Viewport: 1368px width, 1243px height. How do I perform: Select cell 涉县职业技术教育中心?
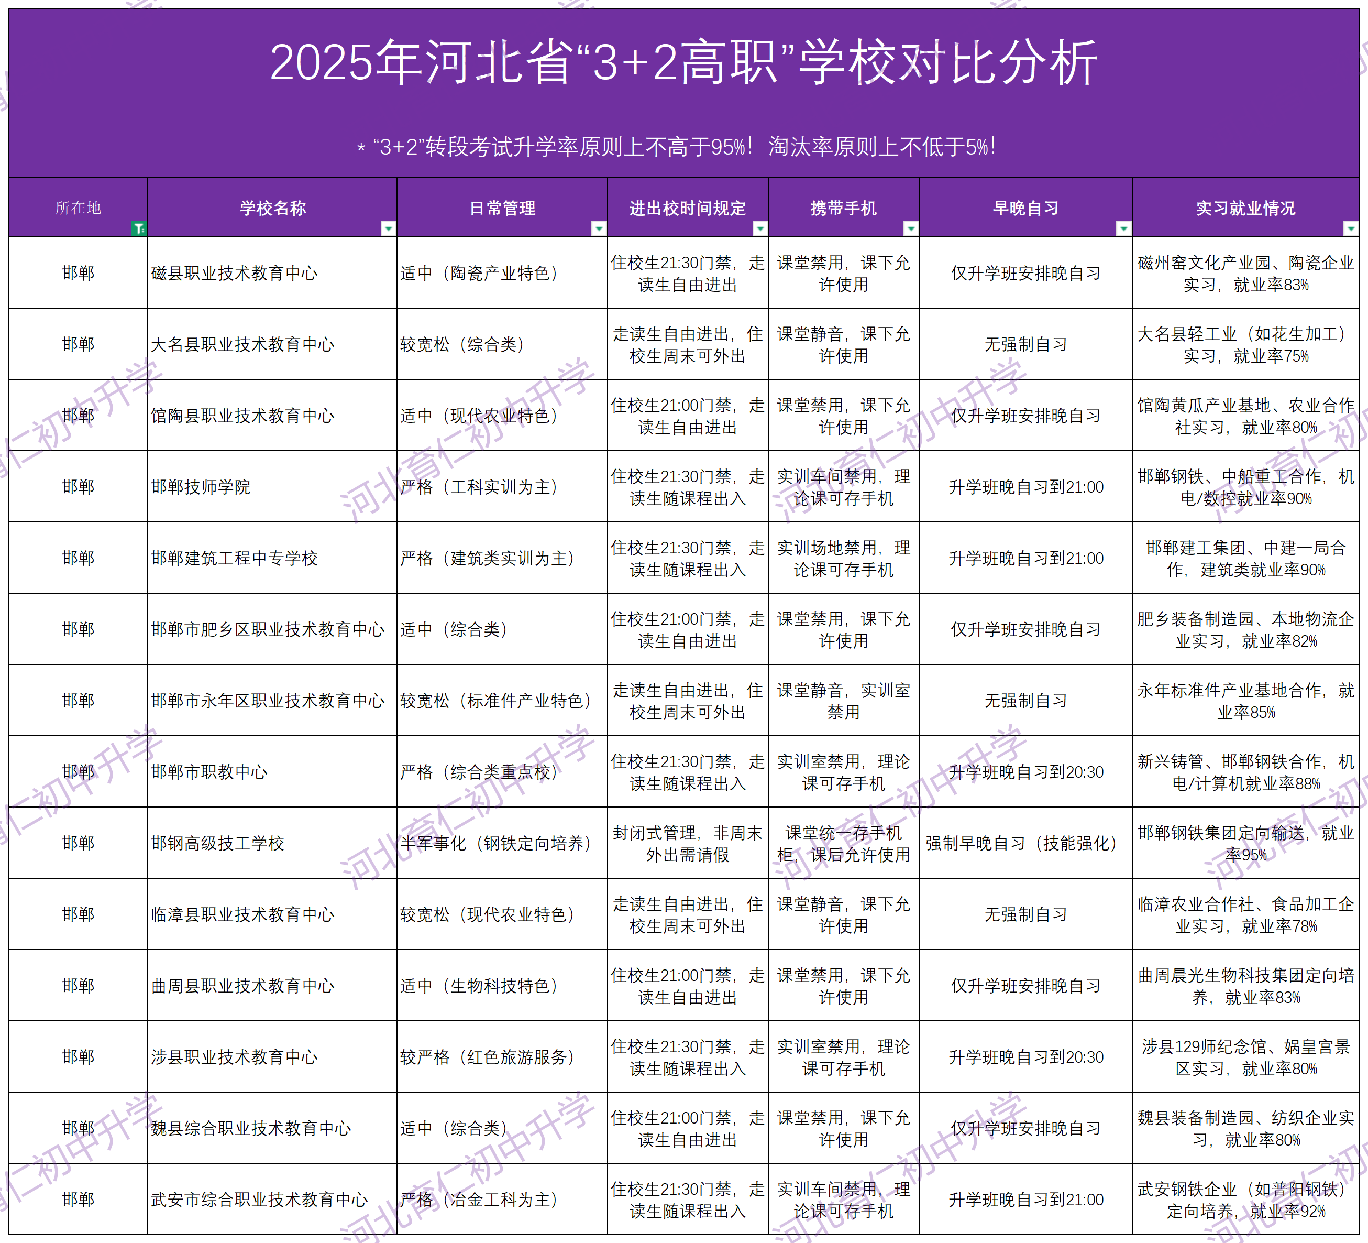click(272, 1057)
